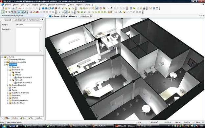Expand the Superficies de paredes folder
This screenshot has height=128, width=205.
8,93
